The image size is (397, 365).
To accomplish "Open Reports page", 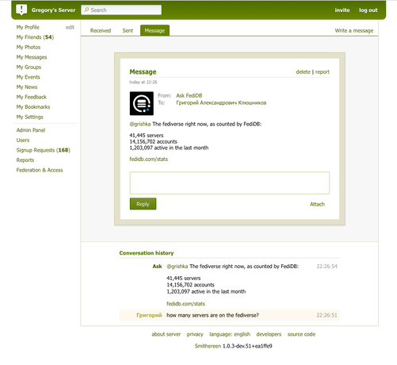I will pyautogui.click(x=25, y=160).
